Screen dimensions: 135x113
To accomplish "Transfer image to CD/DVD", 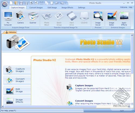I will [84, 18].
